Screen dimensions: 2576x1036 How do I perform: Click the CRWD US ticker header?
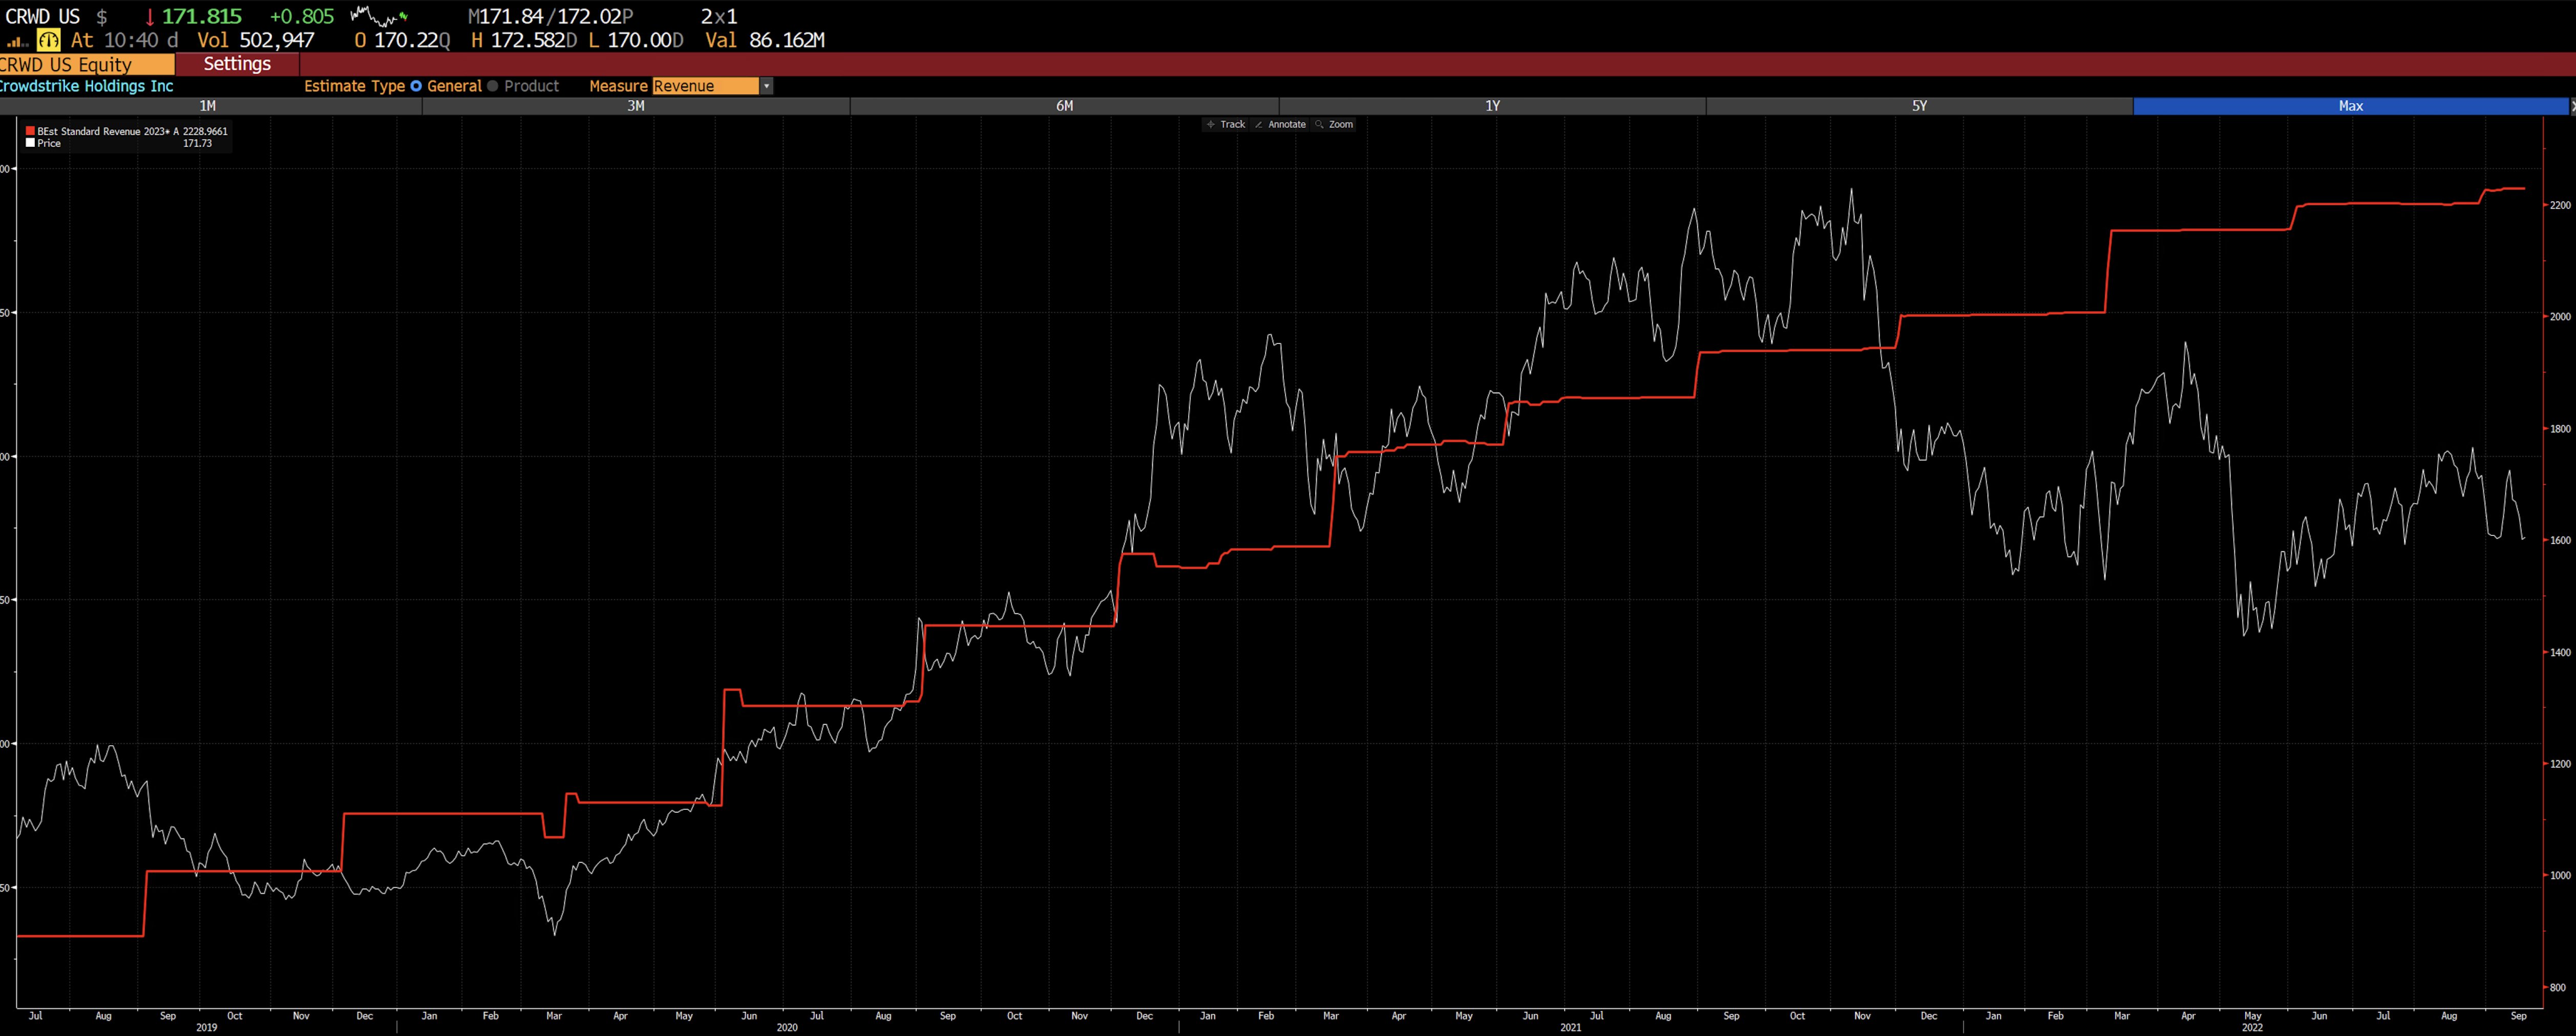click(42, 17)
